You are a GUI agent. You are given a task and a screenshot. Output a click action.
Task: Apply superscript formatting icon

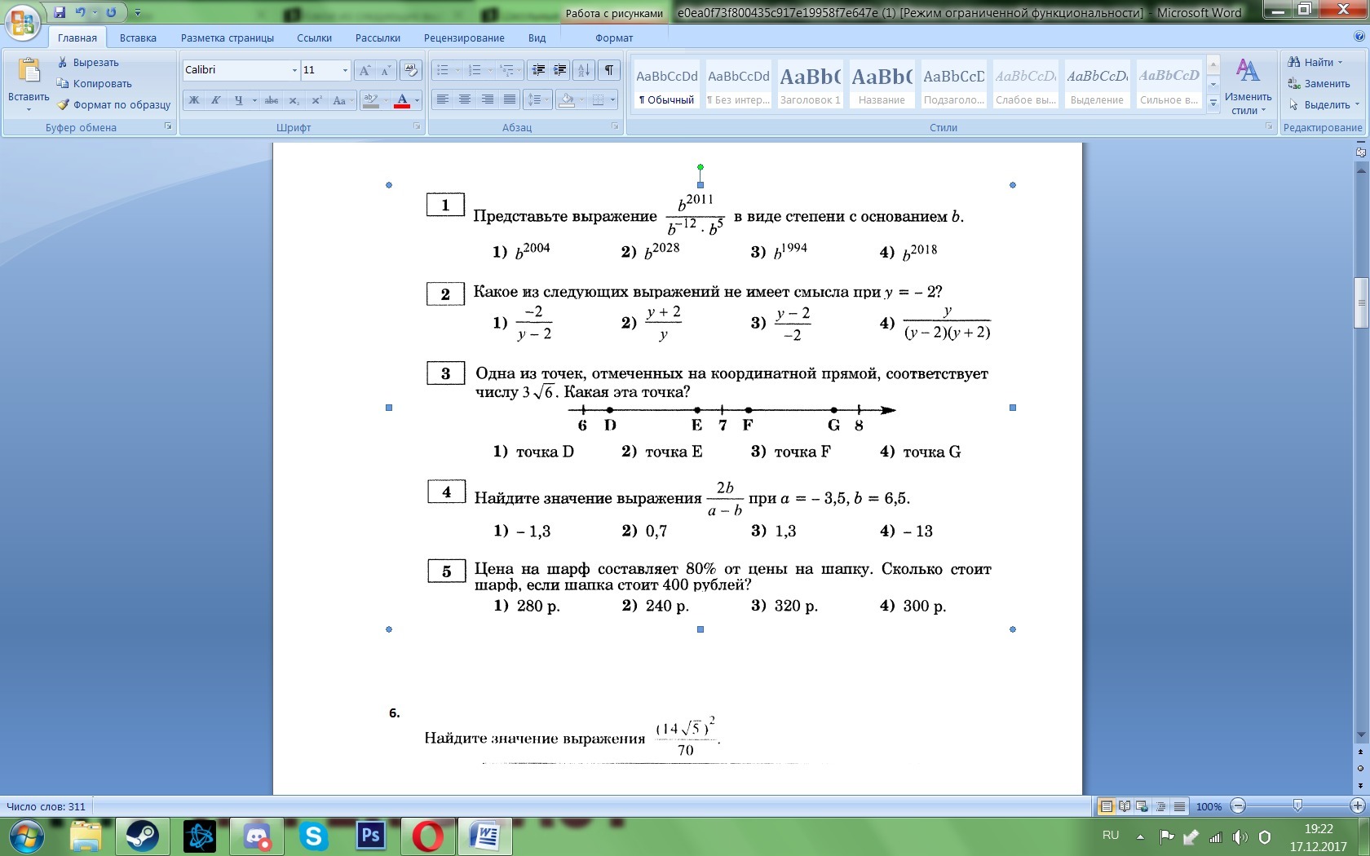pyautogui.click(x=316, y=100)
